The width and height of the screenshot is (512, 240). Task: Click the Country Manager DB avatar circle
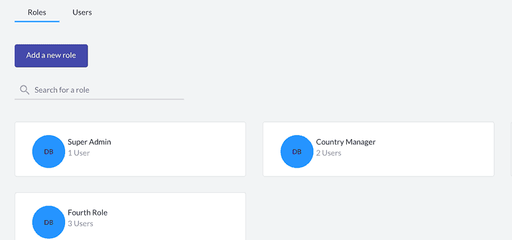point(297,152)
